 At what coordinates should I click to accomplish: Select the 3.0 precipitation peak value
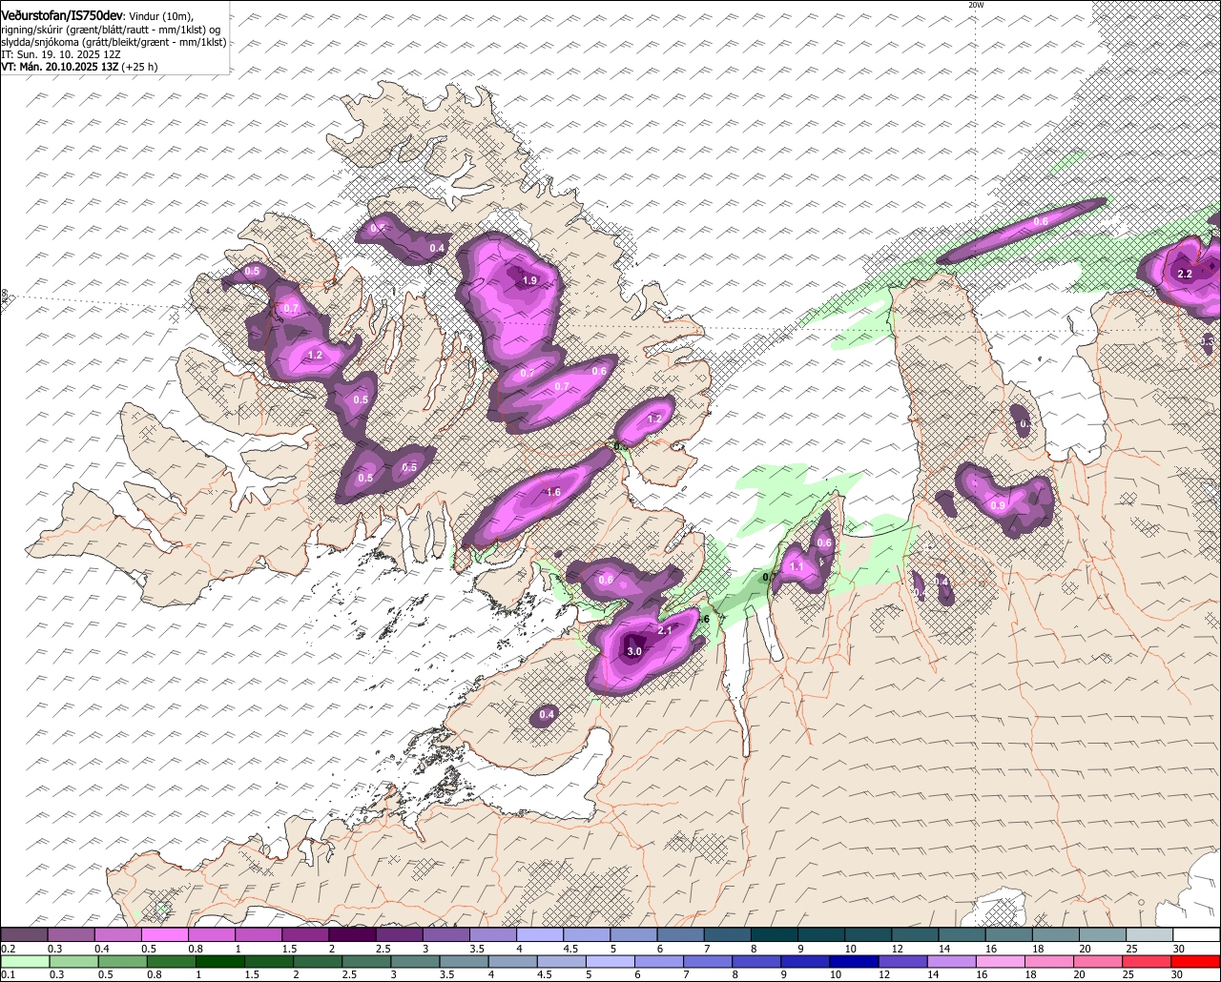634,651
